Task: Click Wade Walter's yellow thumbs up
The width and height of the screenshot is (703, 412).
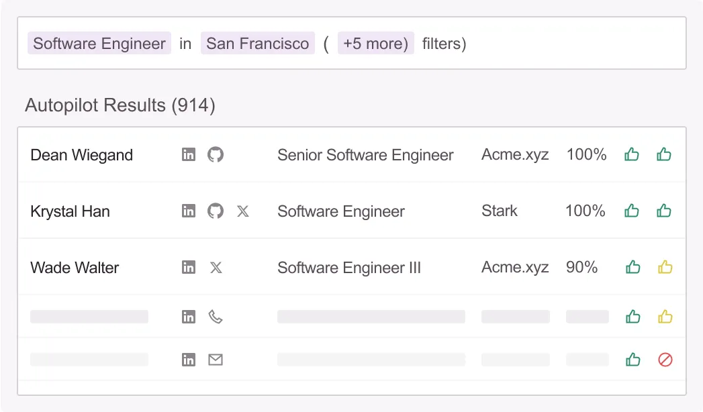Action: pyautogui.click(x=665, y=267)
